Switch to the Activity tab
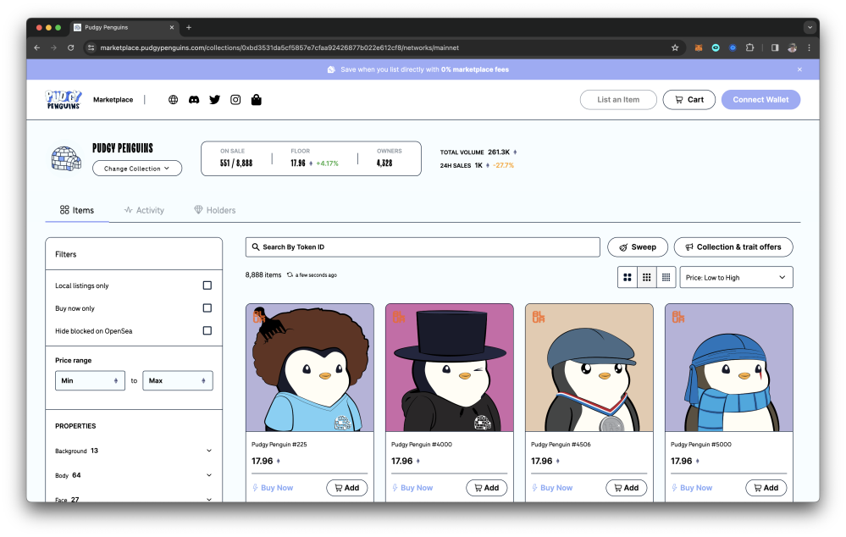 144,211
